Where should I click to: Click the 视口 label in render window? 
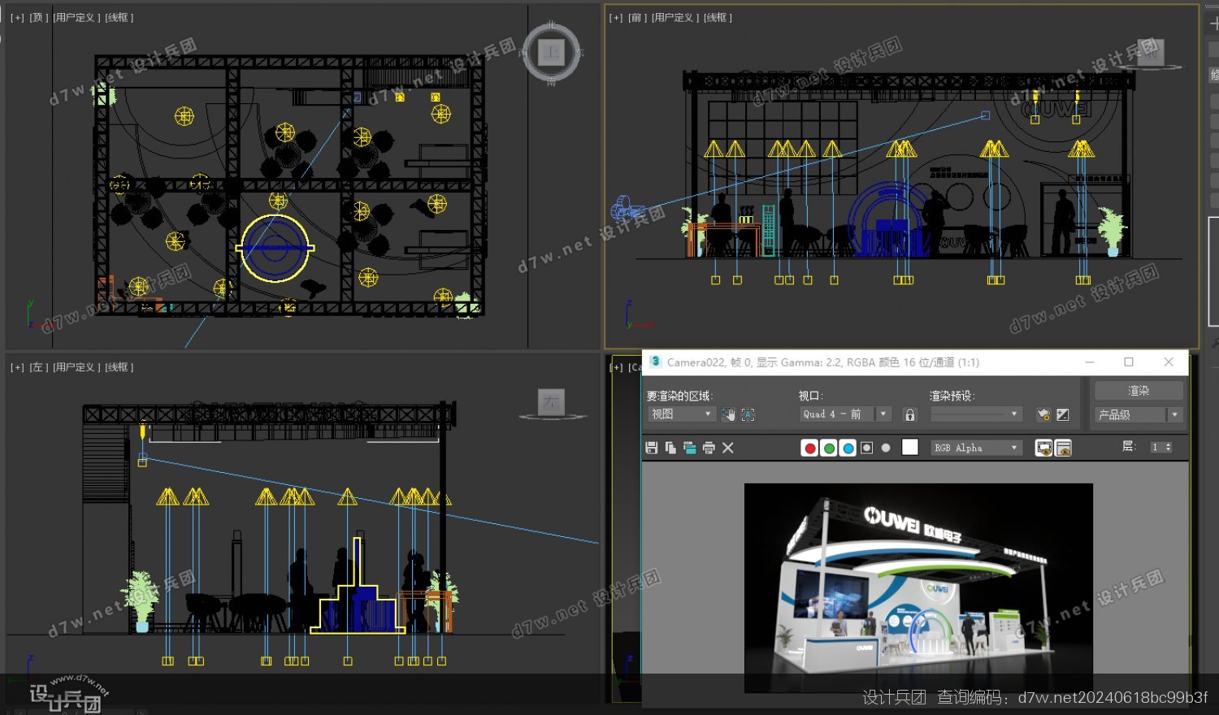811,396
